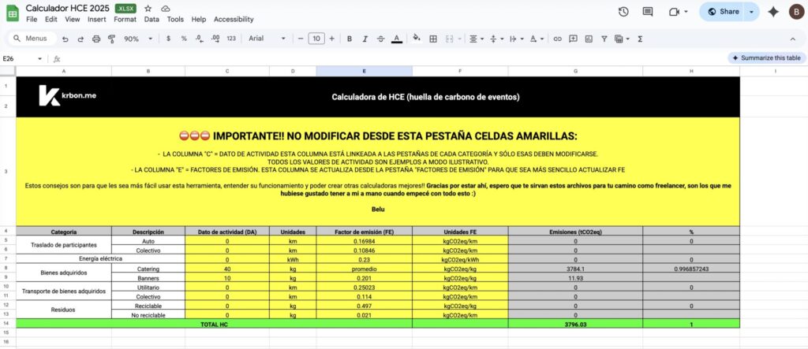Image resolution: width=808 pixels, height=349 pixels.
Task: Toggle bold formatting
Action: coord(350,39)
